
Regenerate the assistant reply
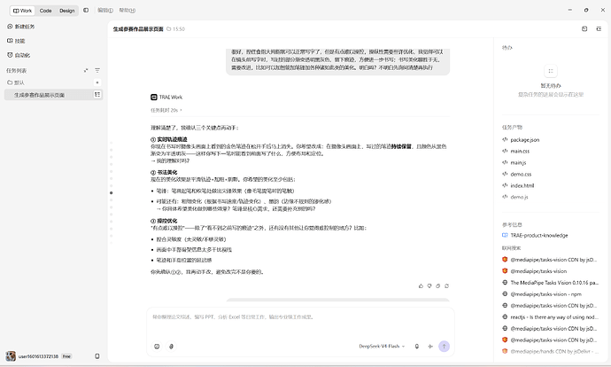[446, 285]
